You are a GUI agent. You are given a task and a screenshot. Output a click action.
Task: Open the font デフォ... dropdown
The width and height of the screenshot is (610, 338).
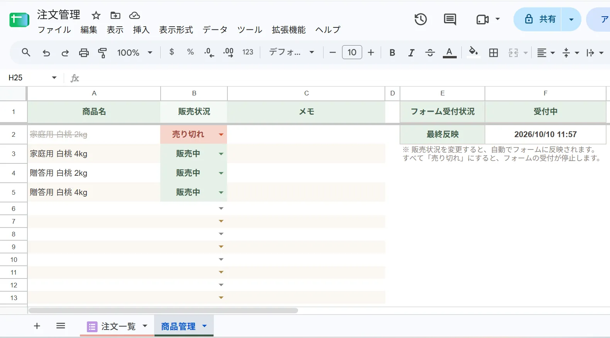(x=291, y=52)
